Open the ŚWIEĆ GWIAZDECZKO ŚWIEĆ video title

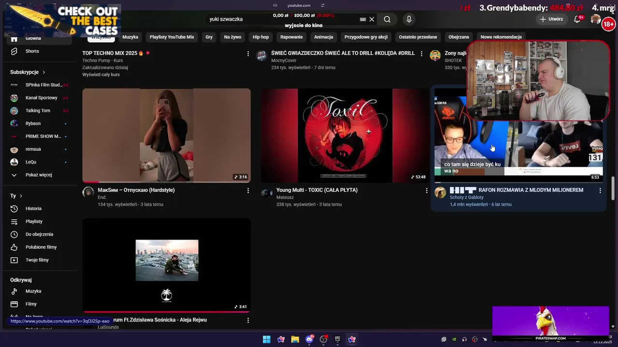[x=343, y=53]
